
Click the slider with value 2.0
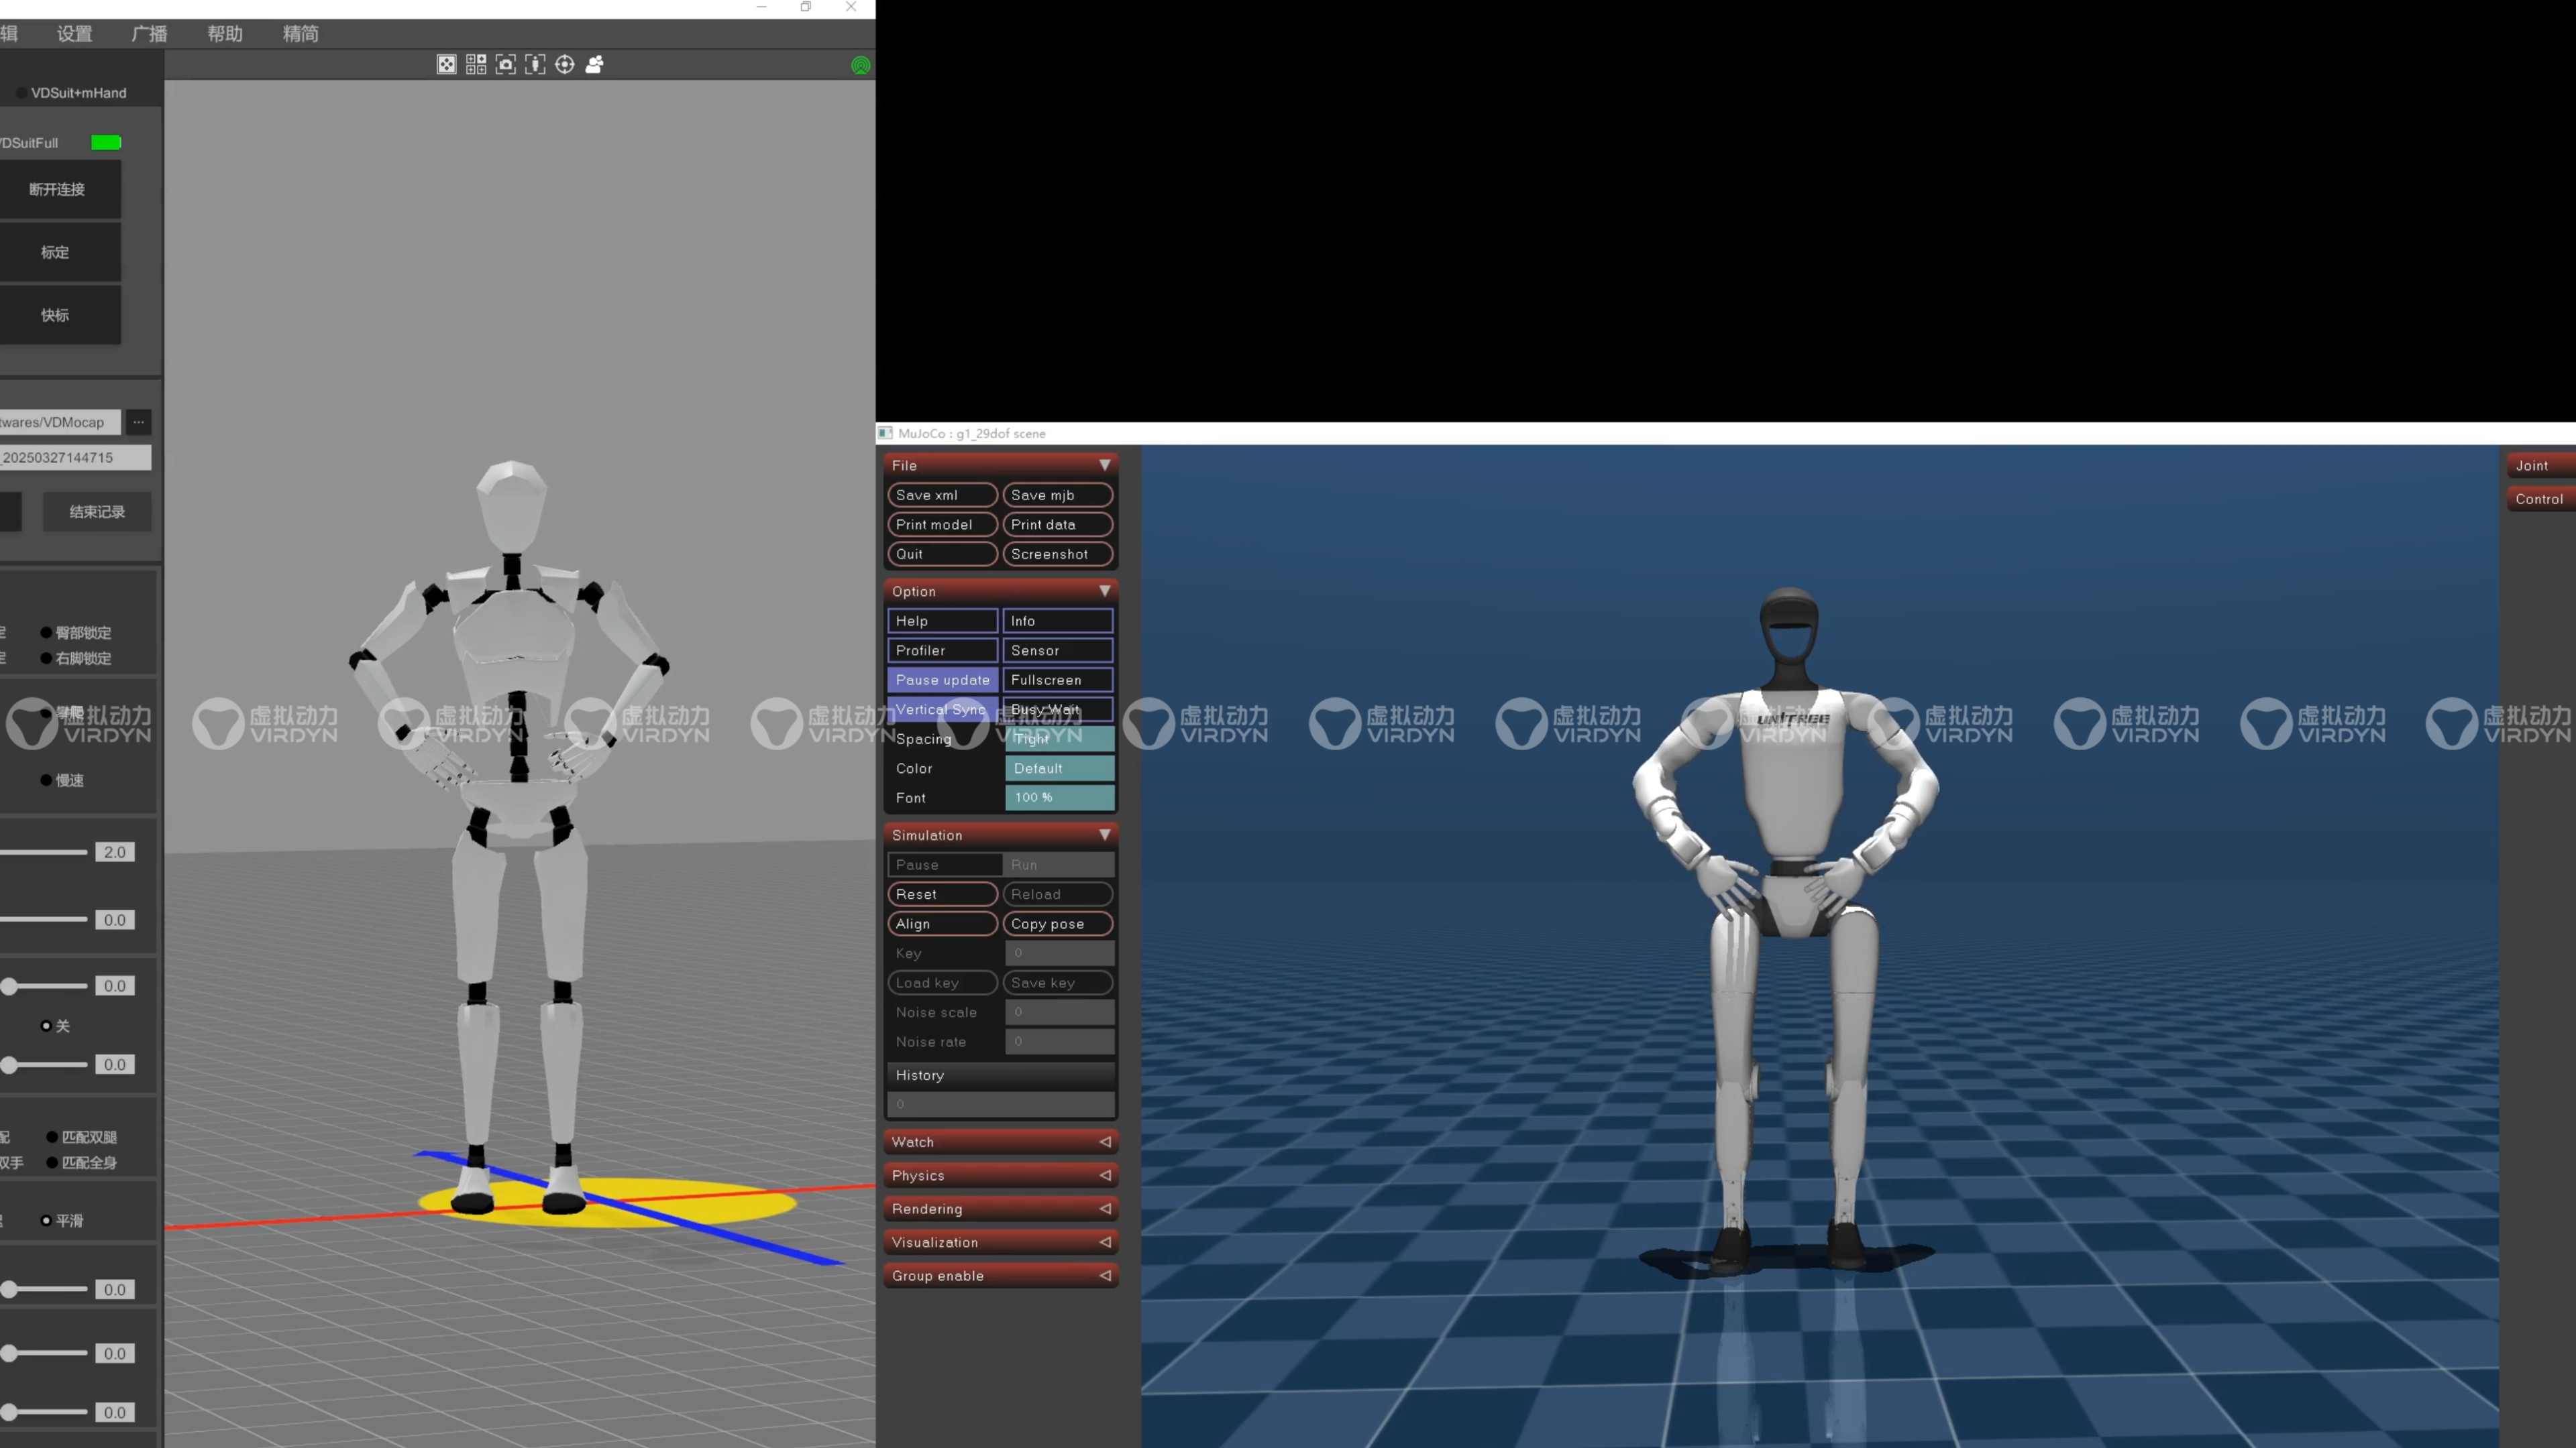(45, 853)
